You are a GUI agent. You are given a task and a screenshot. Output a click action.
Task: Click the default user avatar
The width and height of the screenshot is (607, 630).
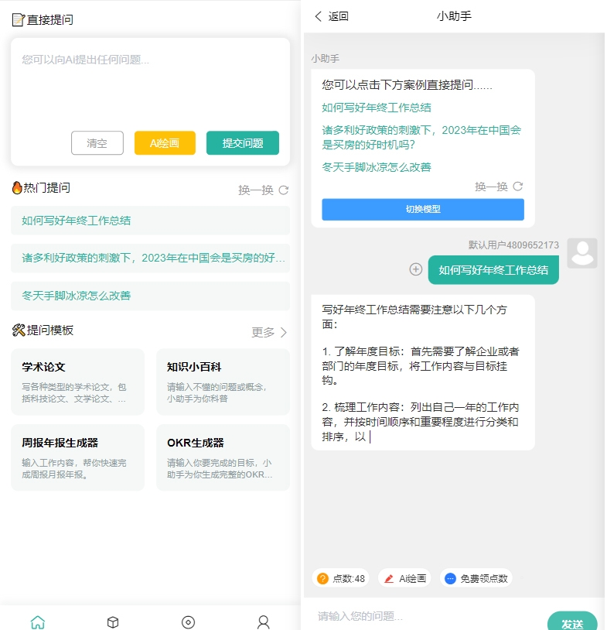click(x=582, y=253)
